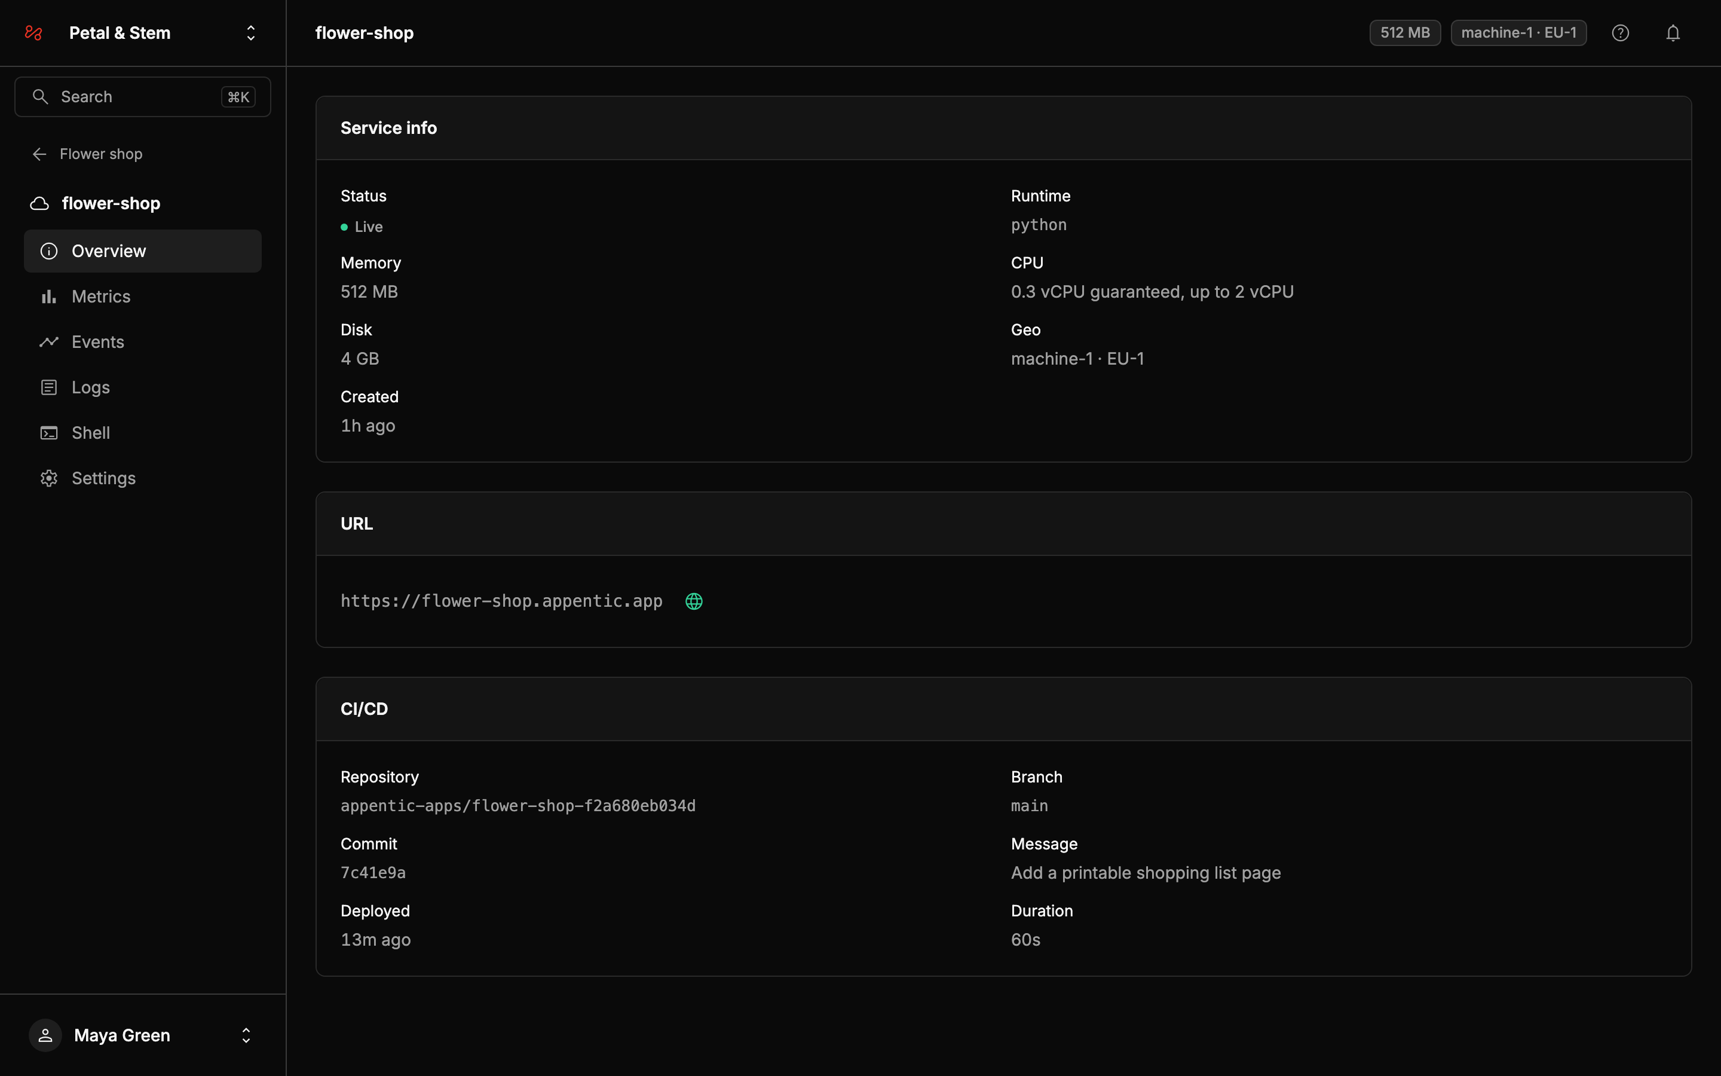Go back to Flower shop
The image size is (1721, 1076).
coord(87,154)
